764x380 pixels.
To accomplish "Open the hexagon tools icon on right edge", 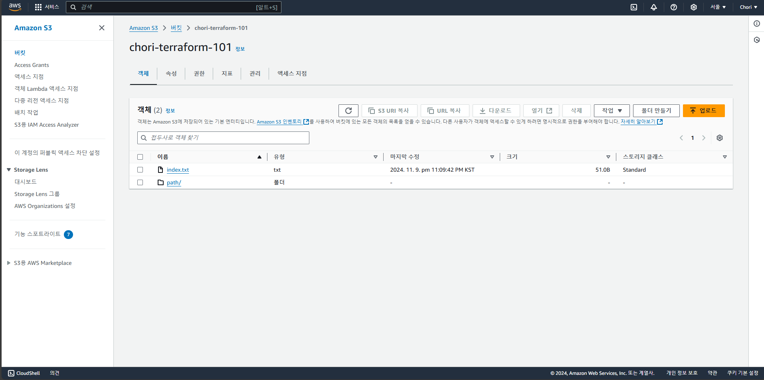I will (756, 40).
